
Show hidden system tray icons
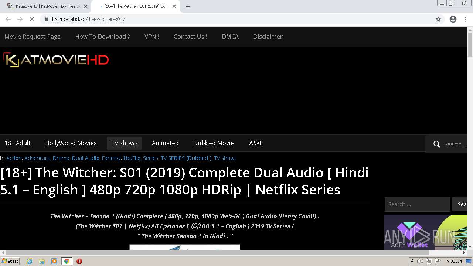click(412, 261)
